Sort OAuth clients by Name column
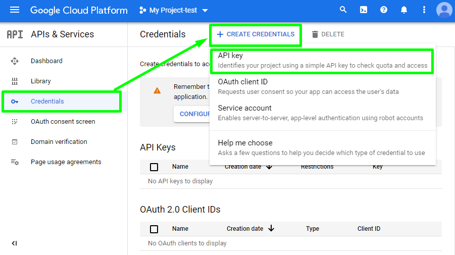The height and width of the screenshot is (255, 455). pyautogui.click(x=180, y=229)
